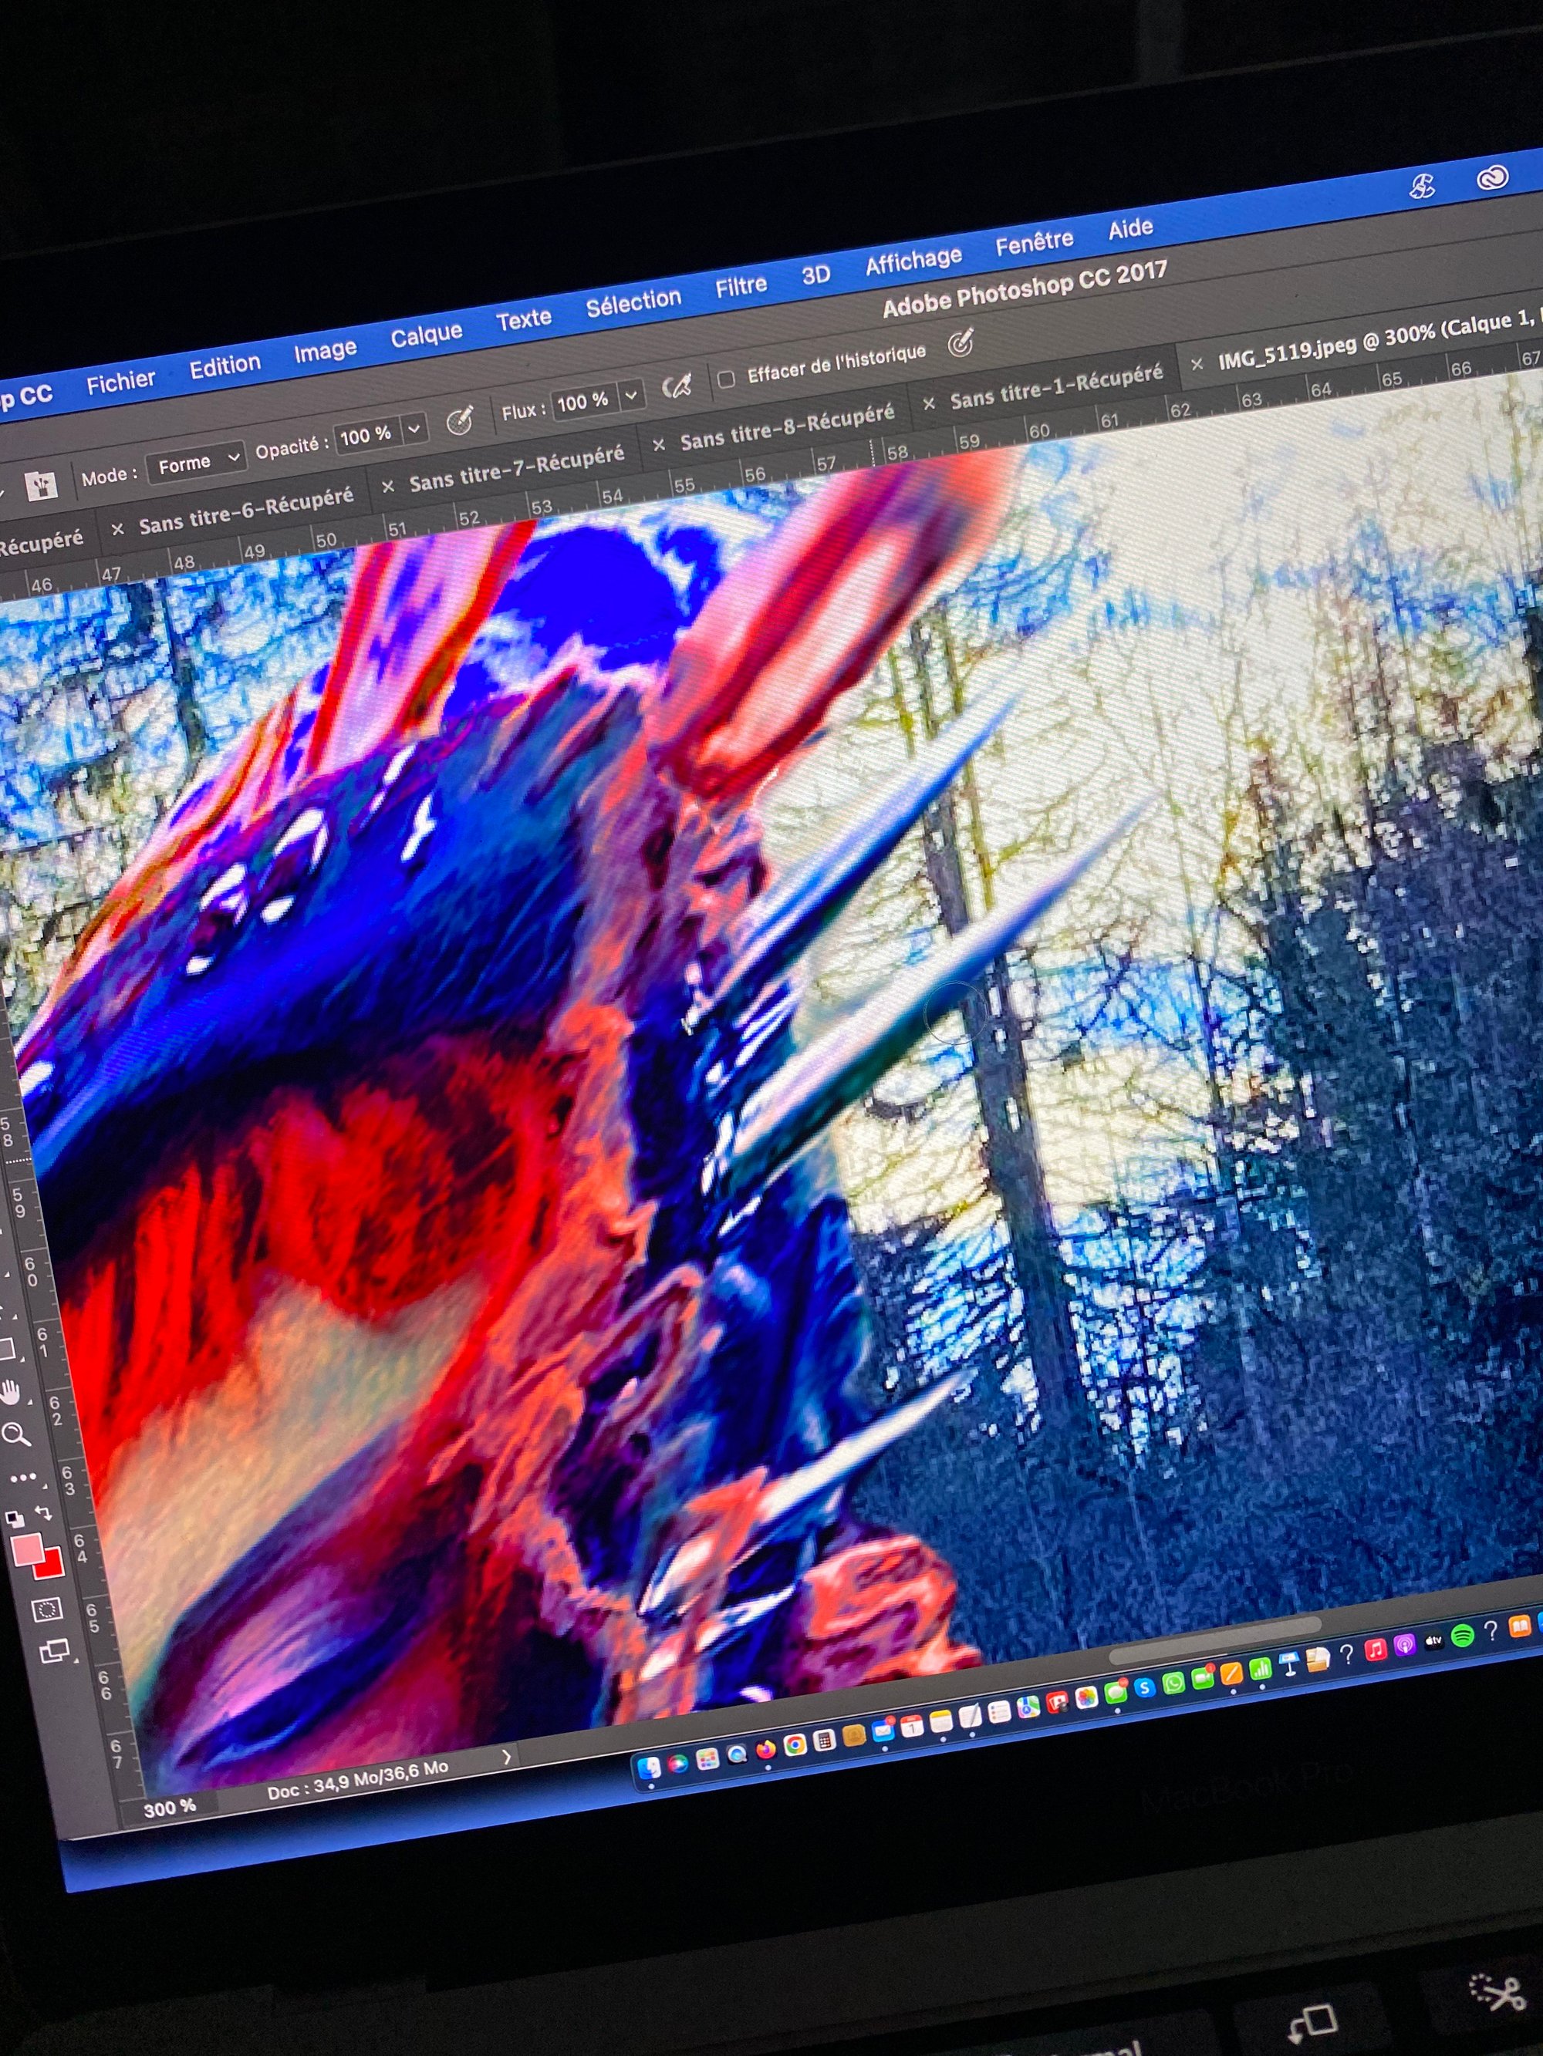Open Launchpad in the Dock
The image size is (1543, 2056).
point(707,1758)
